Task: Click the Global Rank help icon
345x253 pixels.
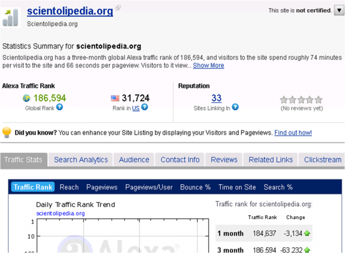Action: tap(59, 107)
